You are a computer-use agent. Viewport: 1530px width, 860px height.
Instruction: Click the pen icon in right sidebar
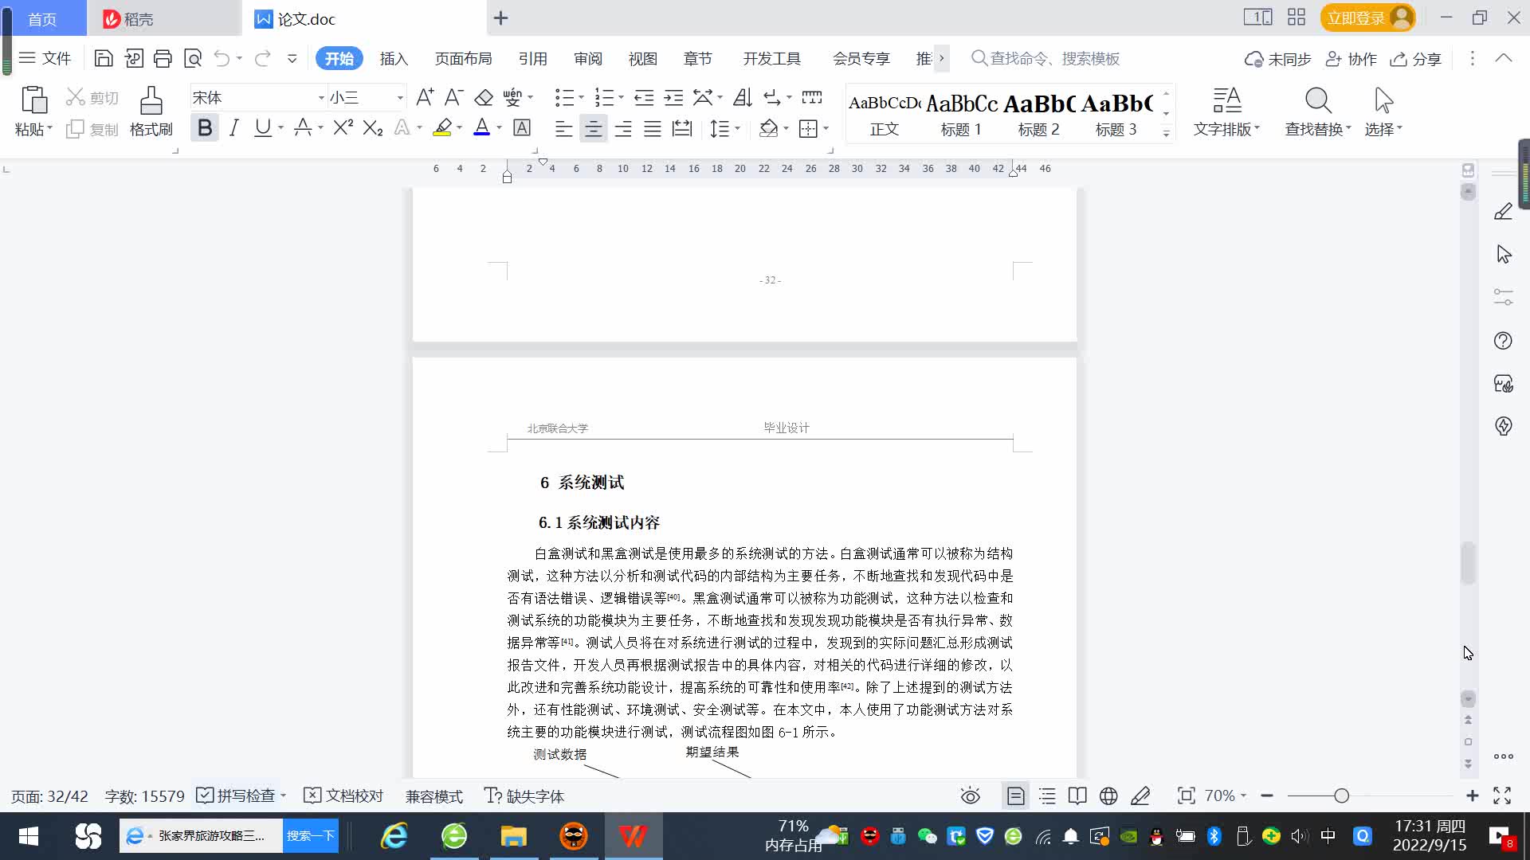point(1503,212)
